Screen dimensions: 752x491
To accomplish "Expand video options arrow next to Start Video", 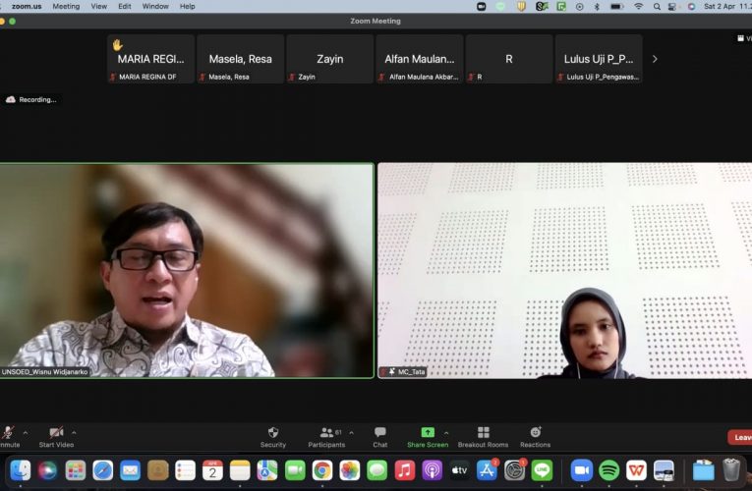I will pyautogui.click(x=74, y=432).
